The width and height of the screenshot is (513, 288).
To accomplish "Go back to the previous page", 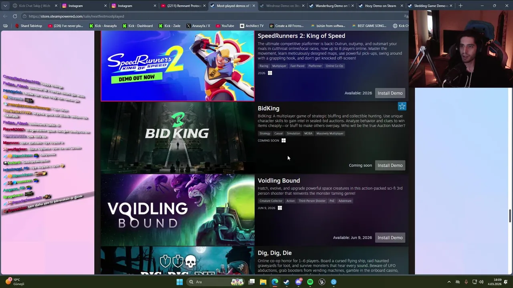I will (x=5, y=16).
